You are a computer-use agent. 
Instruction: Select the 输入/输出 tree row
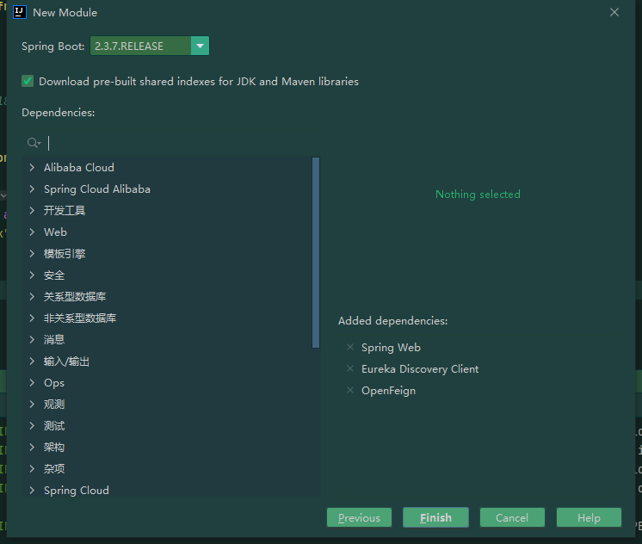point(167,361)
